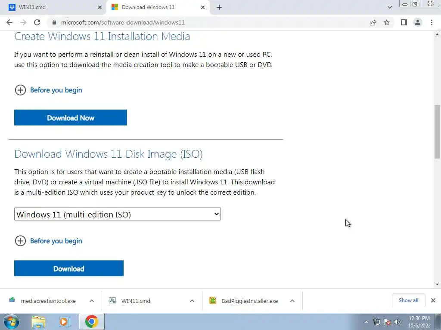This screenshot has height=330, width=441.
Task: Click the browser forward arrow
Action: click(23, 22)
